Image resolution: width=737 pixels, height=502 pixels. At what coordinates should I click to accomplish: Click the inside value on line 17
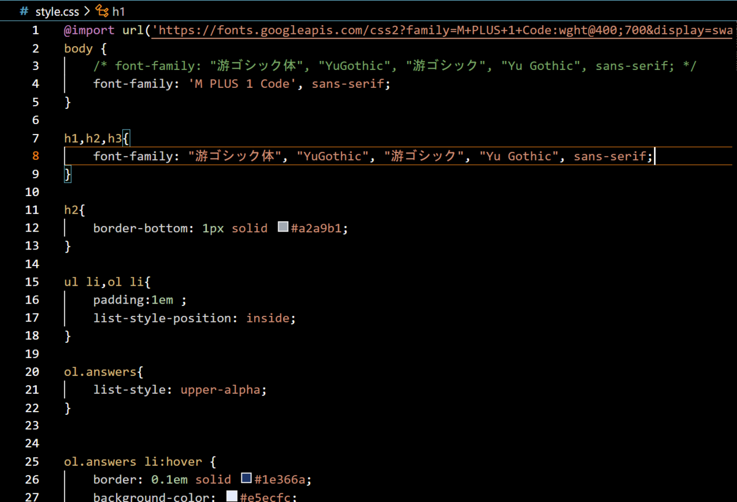click(268, 318)
